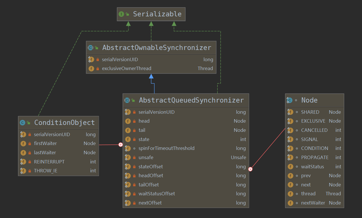Select the next field in Node
The width and height of the screenshot is (362, 218).
pyautogui.click(x=314, y=185)
